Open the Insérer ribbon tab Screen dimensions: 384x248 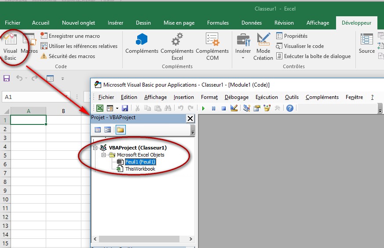115,23
